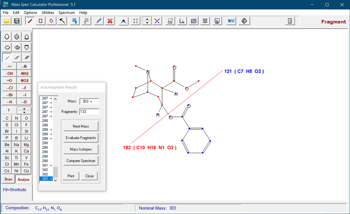
Task: Insert a cyclohexane ring template
Action: click(x=7, y=37)
